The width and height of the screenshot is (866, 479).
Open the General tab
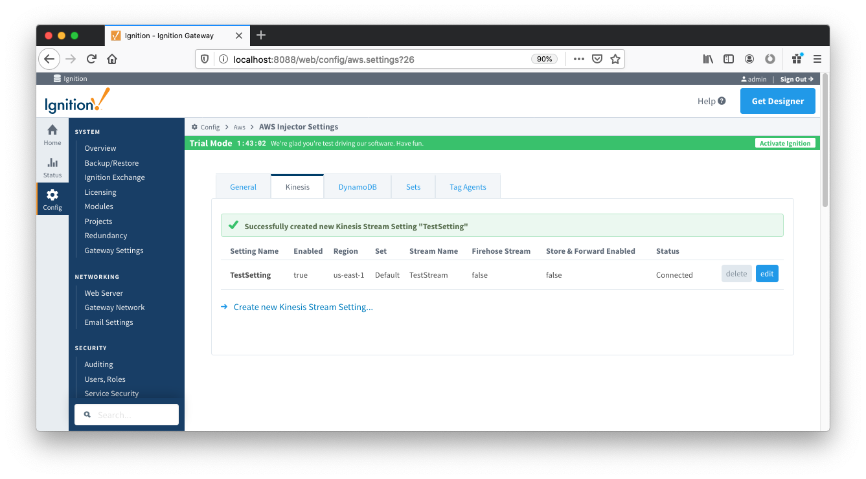[x=243, y=187]
